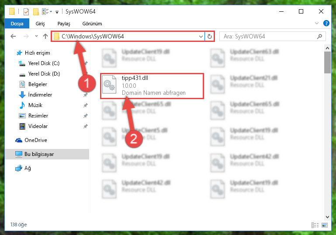
Task: Open the Görünüm ribbon tab
Action: [92, 24]
